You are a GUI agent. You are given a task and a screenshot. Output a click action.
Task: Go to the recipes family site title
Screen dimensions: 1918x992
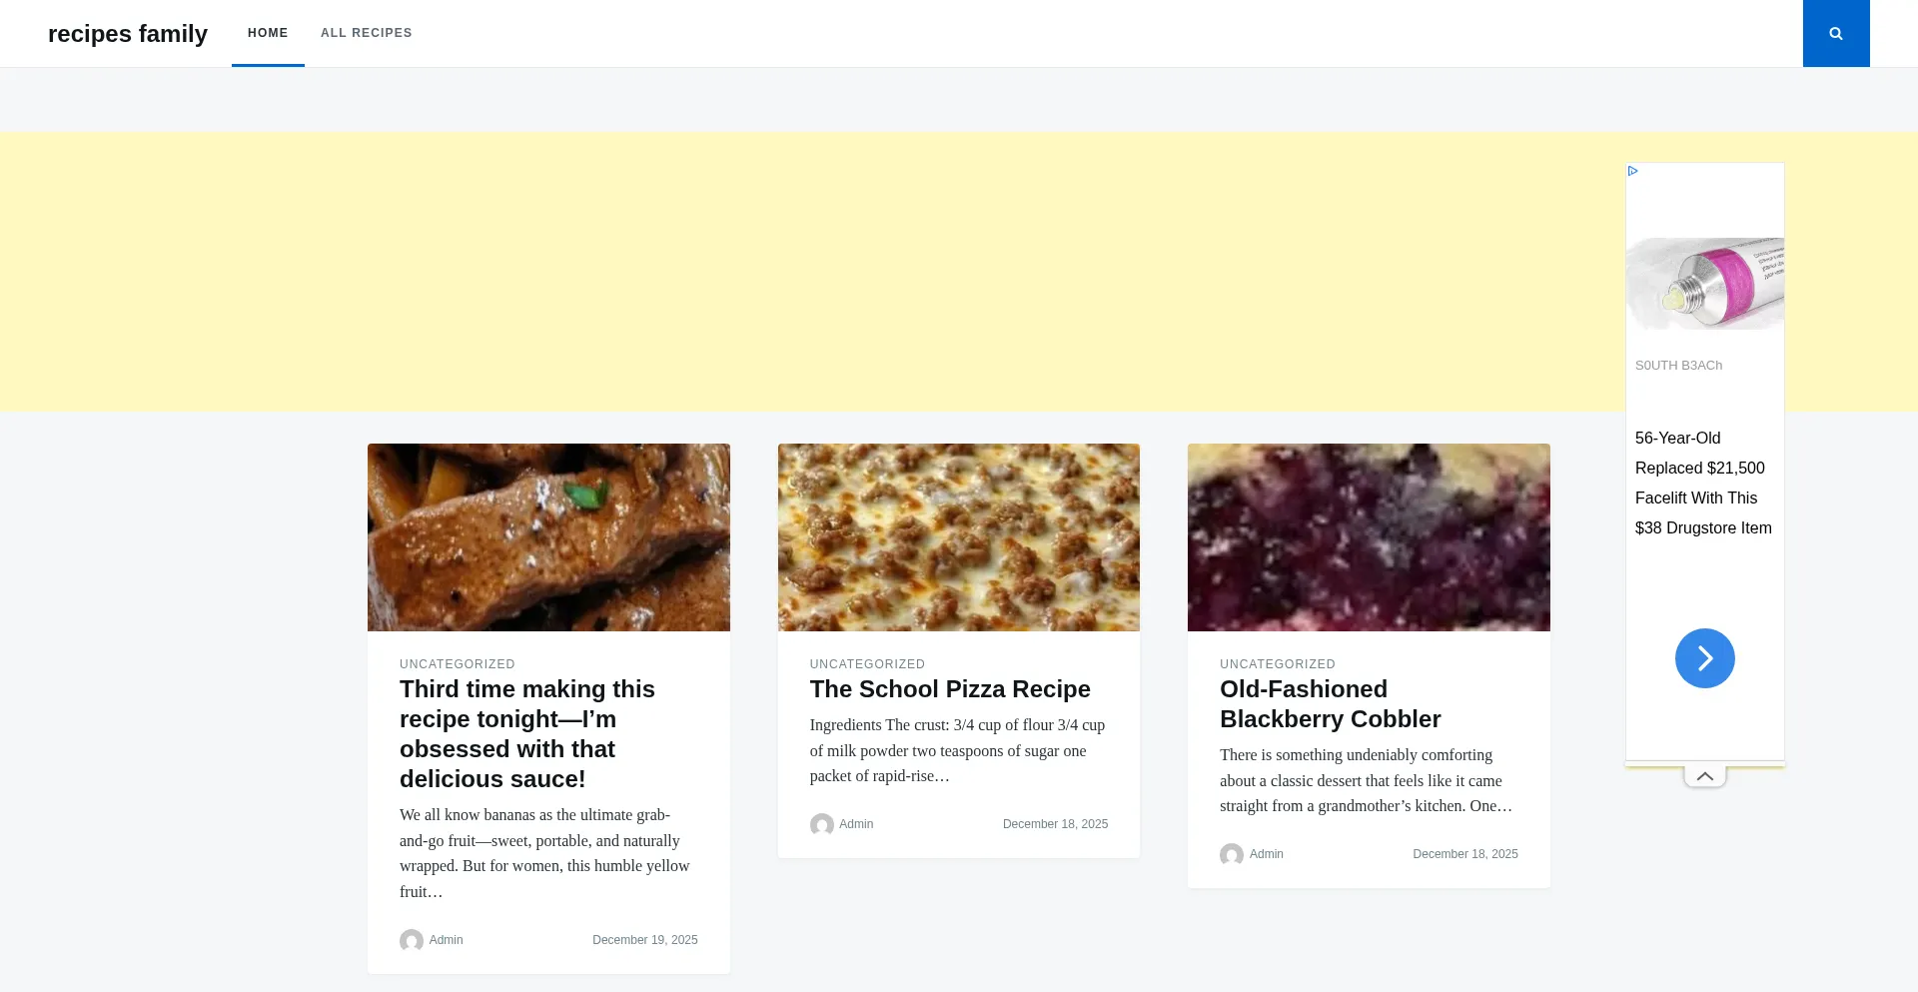[x=128, y=34]
